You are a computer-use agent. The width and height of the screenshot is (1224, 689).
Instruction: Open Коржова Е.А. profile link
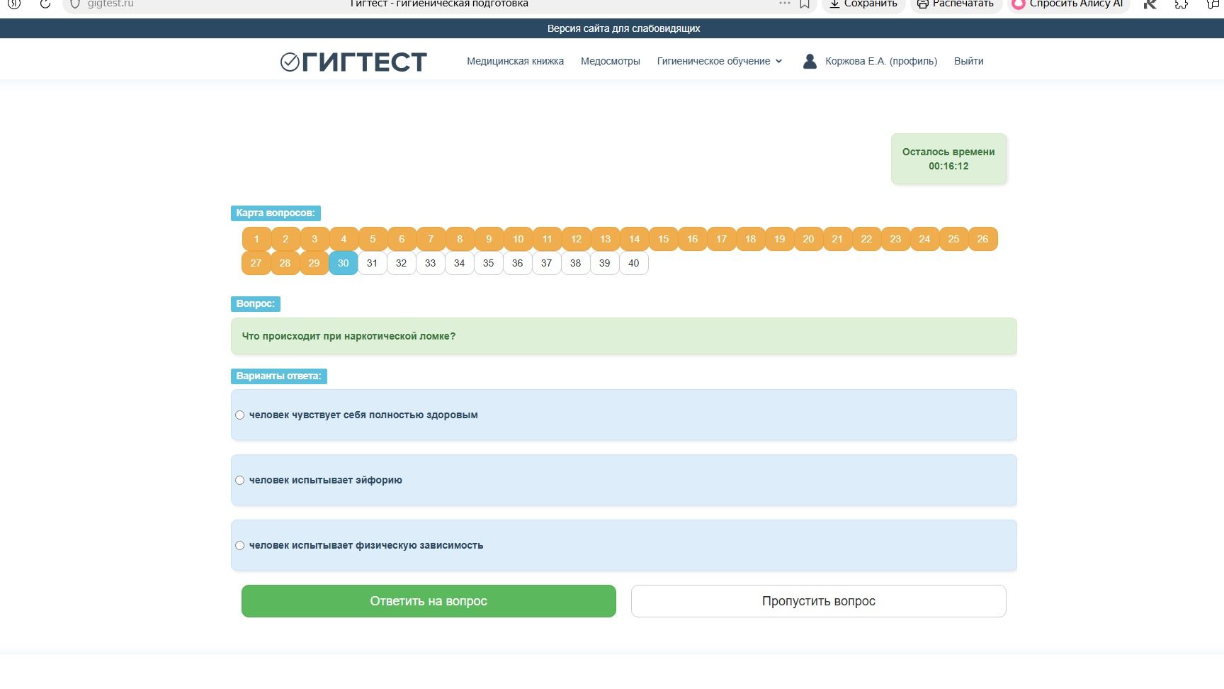(881, 61)
